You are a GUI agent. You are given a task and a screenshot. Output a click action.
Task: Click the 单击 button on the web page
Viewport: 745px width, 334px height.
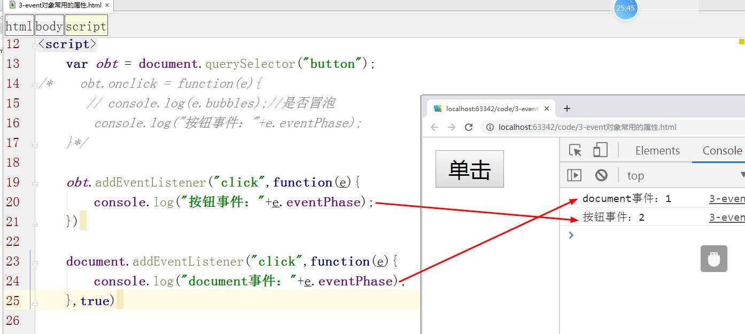click(x=470, y=169)
